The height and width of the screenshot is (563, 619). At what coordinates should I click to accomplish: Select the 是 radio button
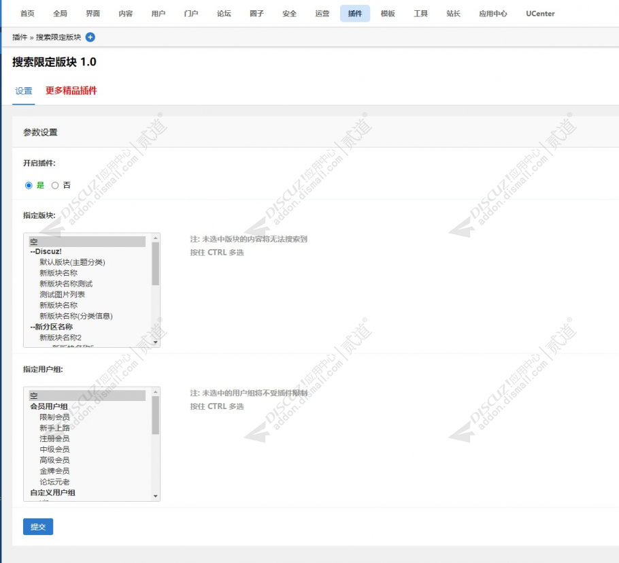click(x=29, y=185)
